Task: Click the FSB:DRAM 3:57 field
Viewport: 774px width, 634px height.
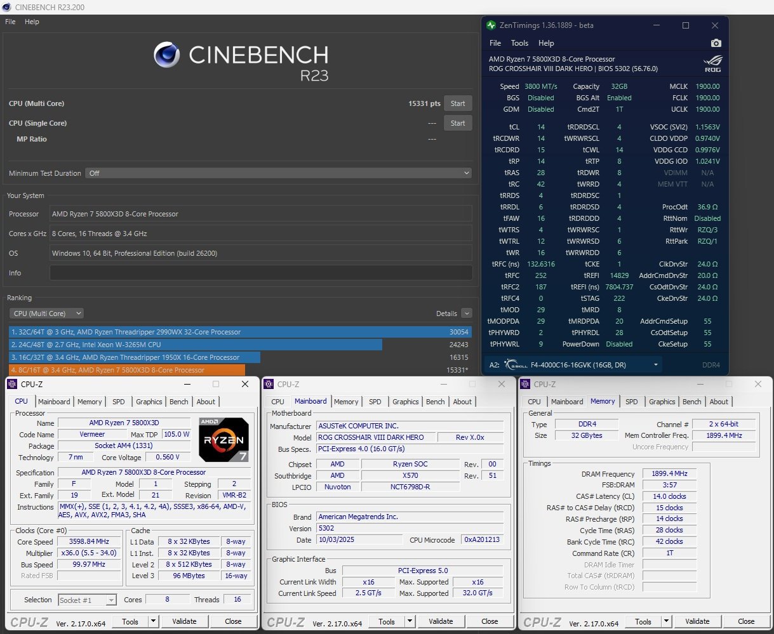Action: 669,485
